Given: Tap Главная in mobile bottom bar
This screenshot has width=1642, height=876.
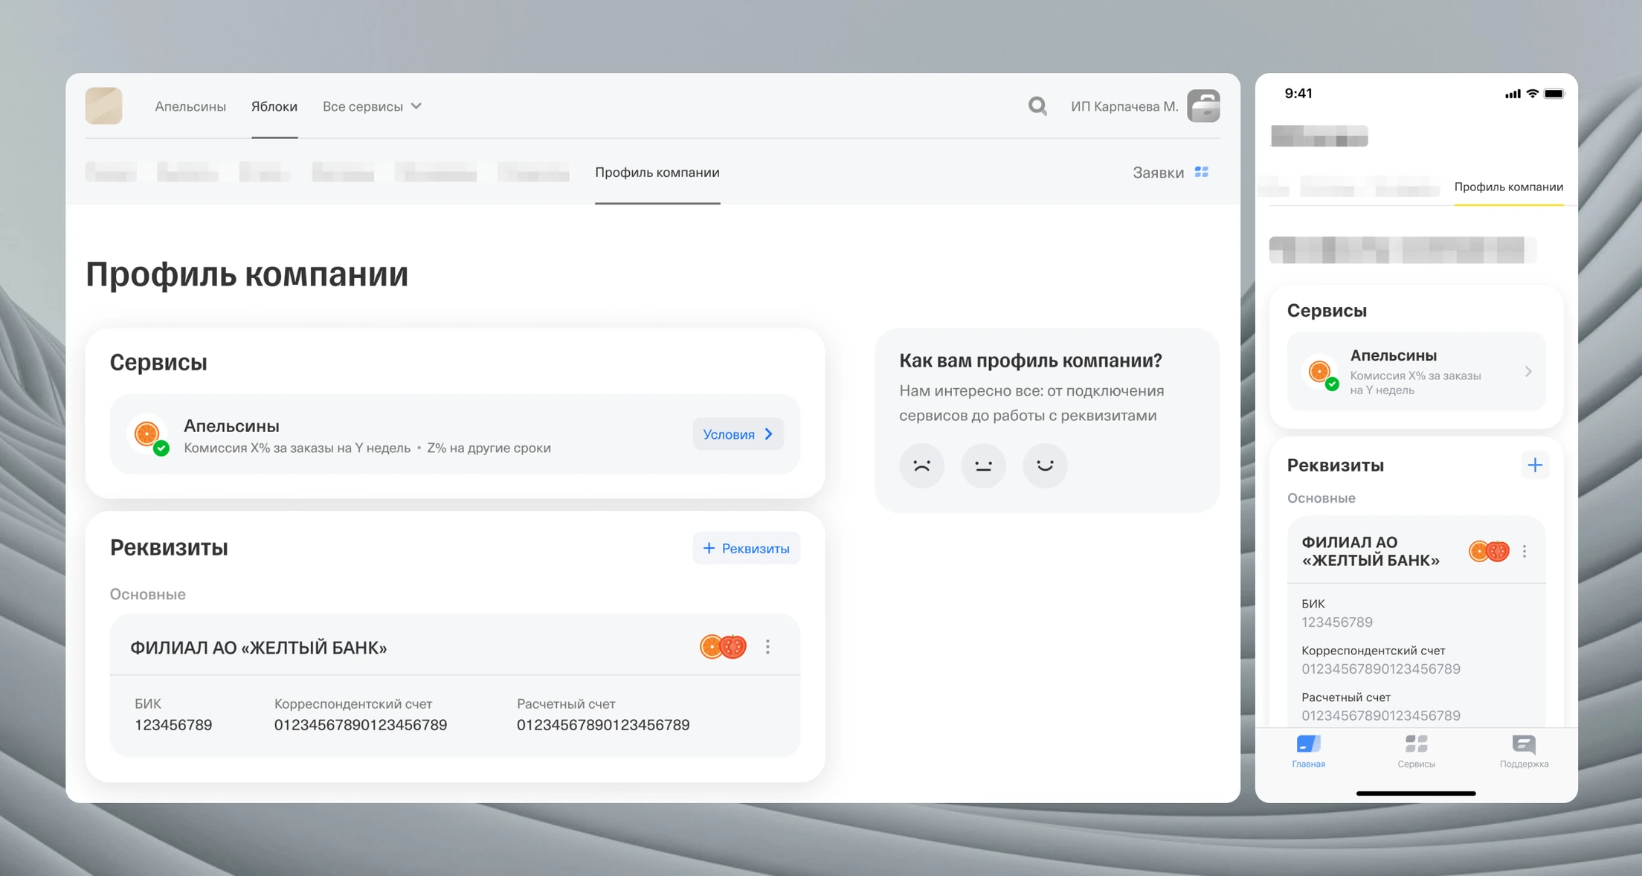Looking at the screenshot, I should click(x=1308, y=751).
